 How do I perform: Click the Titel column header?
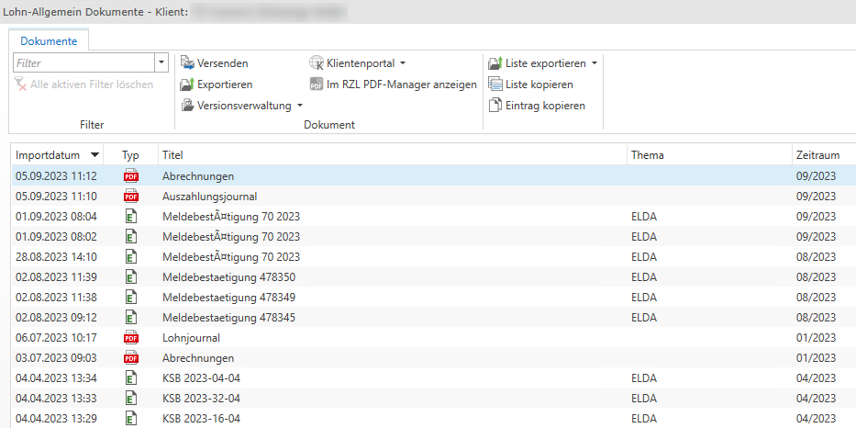(173, 155)
